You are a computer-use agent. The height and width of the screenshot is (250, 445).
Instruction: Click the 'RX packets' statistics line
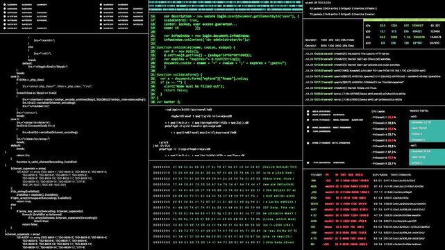click(344, 8)
